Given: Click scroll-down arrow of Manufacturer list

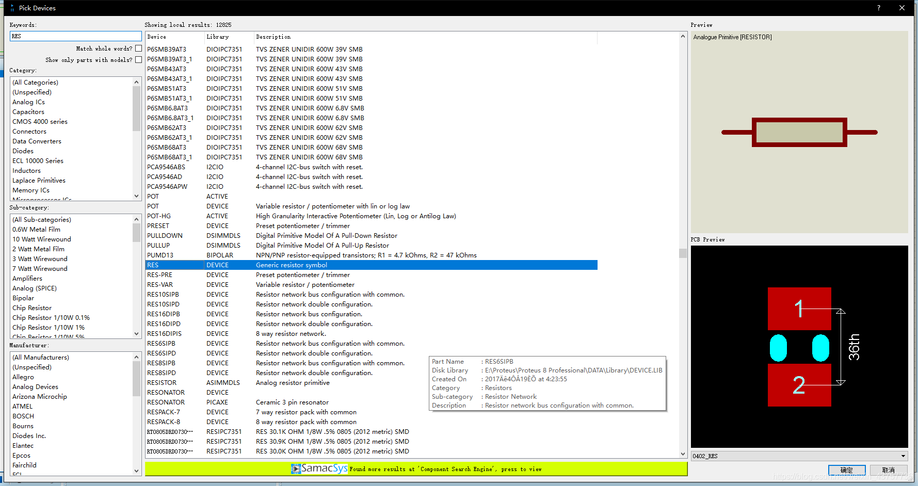Looking at the screenshot, I should [x=137, y=471].
